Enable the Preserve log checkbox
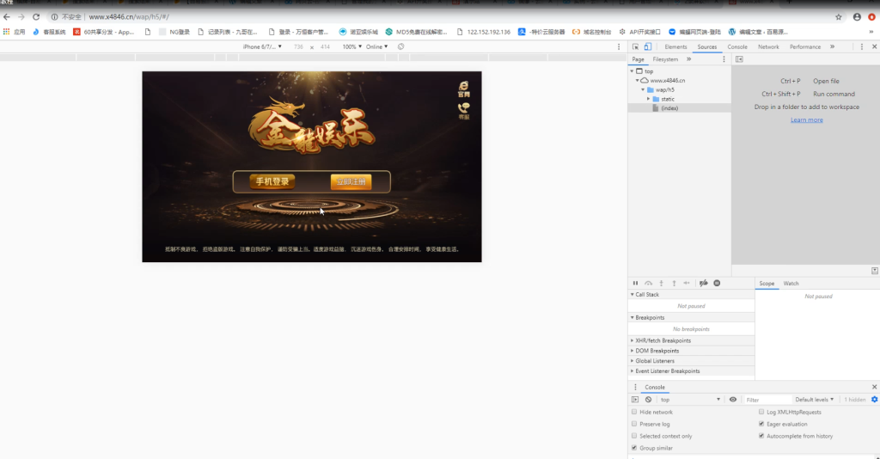Screen dimensions: 880x459 pyautogui.click(x=634, y=424)
